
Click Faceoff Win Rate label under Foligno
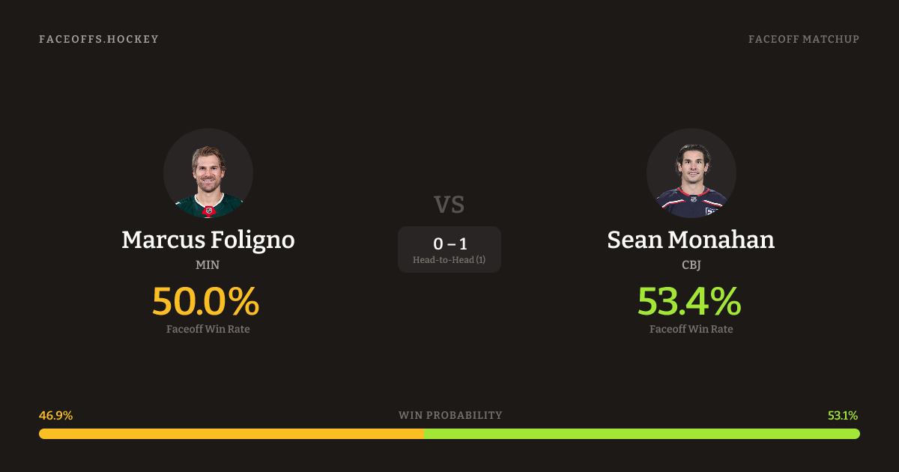(x=208, y=329)
